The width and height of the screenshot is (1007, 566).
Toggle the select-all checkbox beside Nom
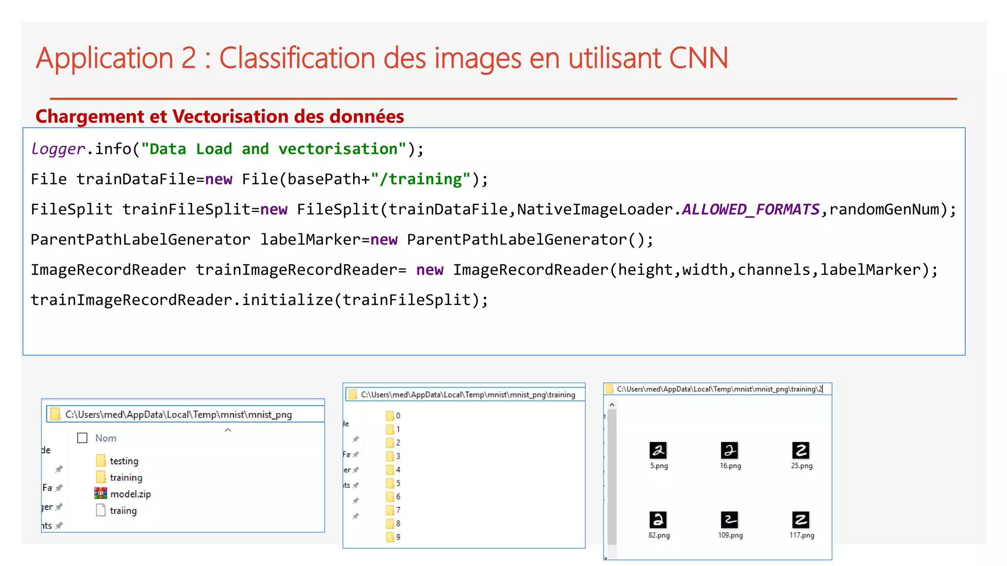click(x=82, y=438)
